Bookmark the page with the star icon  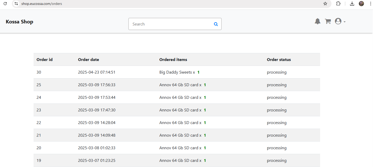pos(325,4)
